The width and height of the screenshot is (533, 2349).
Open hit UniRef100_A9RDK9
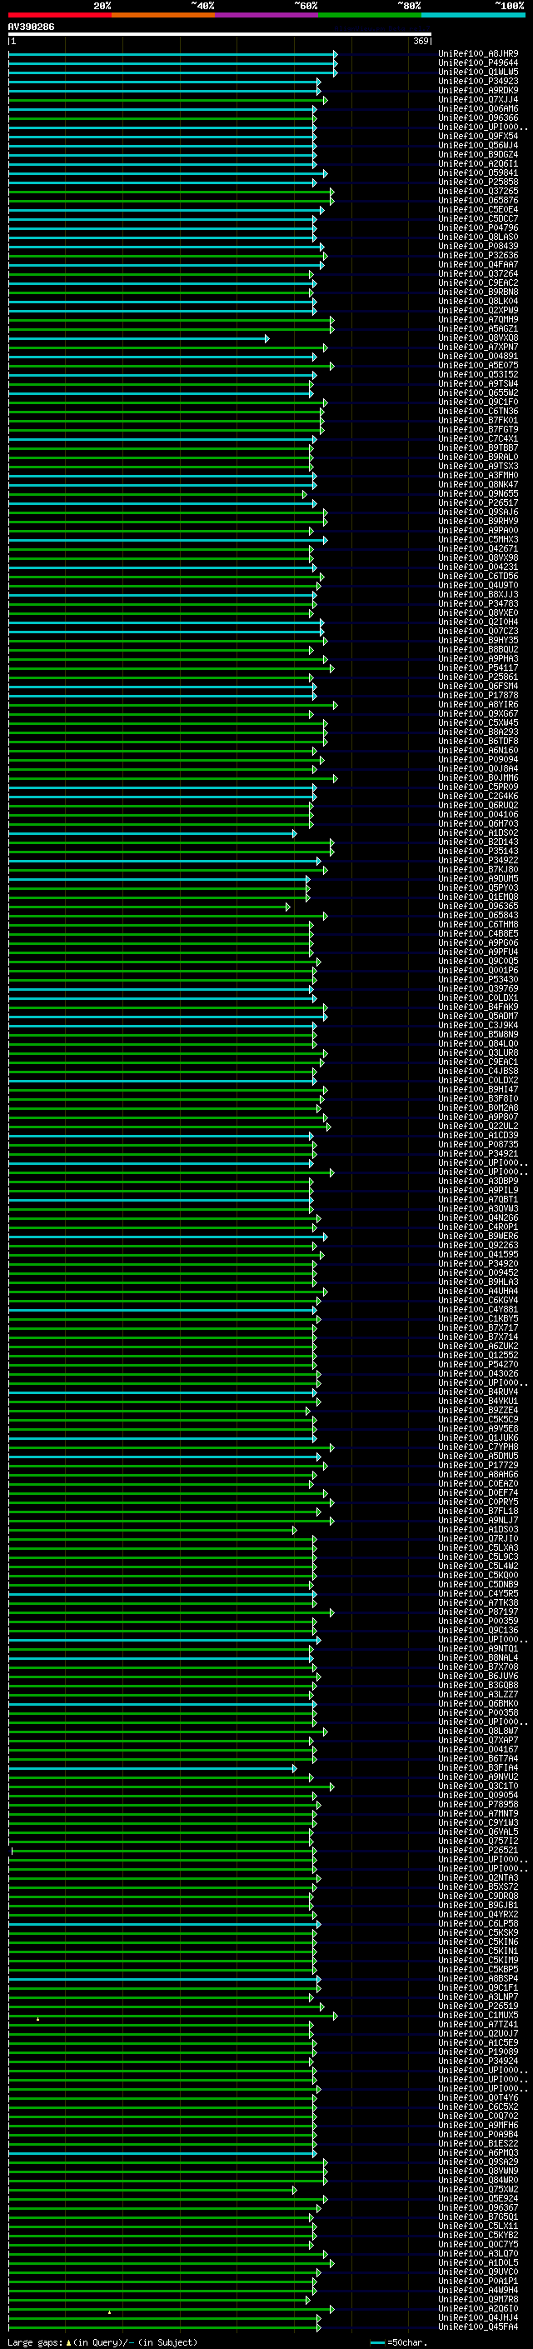478,90
